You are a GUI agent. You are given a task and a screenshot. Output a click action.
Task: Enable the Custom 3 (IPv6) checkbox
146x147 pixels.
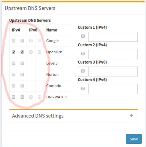83,71
